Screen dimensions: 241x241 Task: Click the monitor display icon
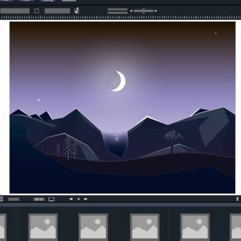[51, 199]
